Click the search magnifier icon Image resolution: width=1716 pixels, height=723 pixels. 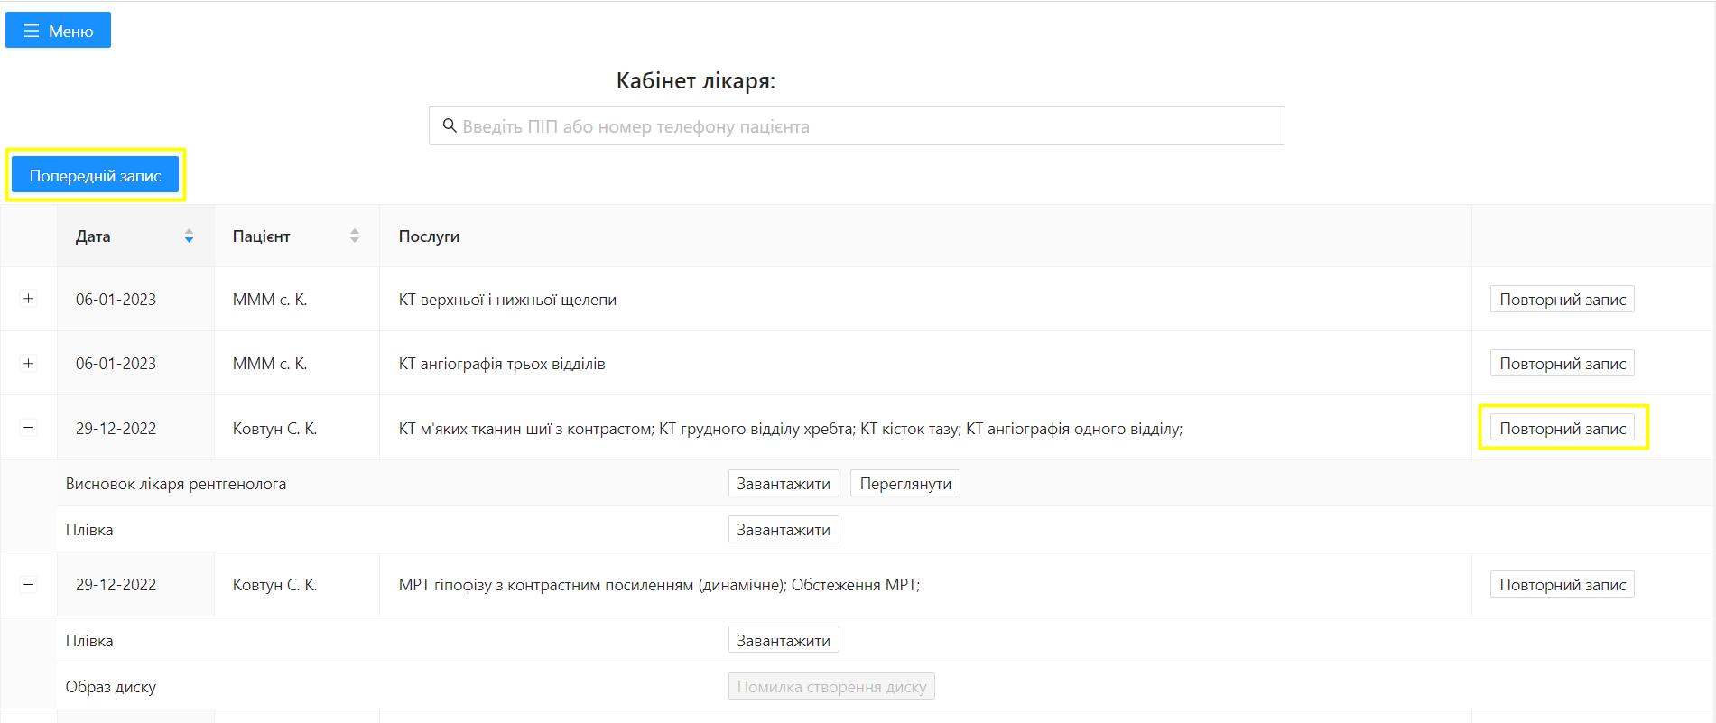449,126
